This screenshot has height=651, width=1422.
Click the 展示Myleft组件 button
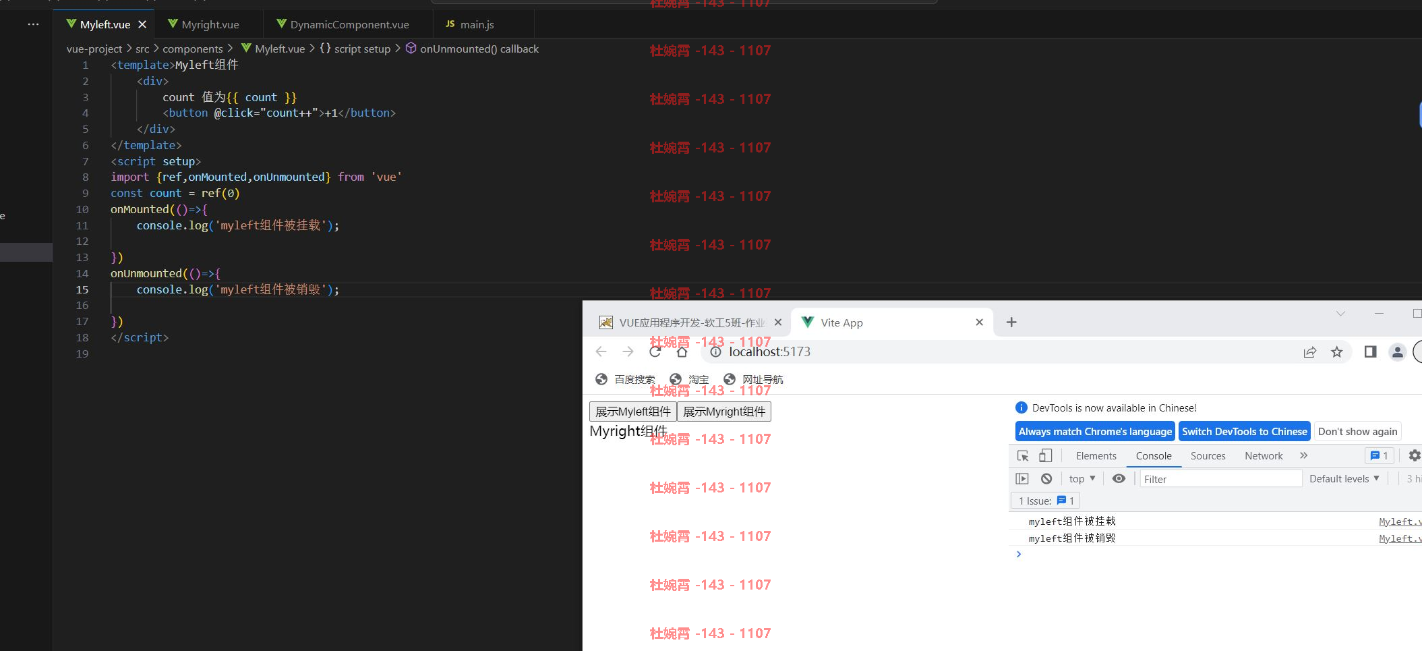pyautogui.click(x=633, y=412)
